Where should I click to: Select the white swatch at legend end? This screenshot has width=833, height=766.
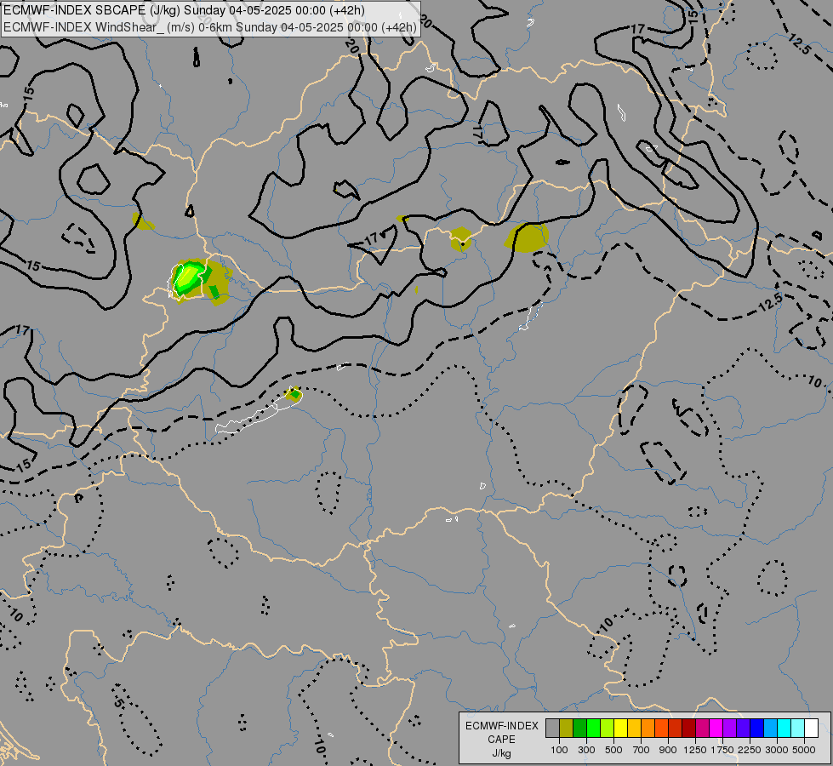[x=811, y=728]
